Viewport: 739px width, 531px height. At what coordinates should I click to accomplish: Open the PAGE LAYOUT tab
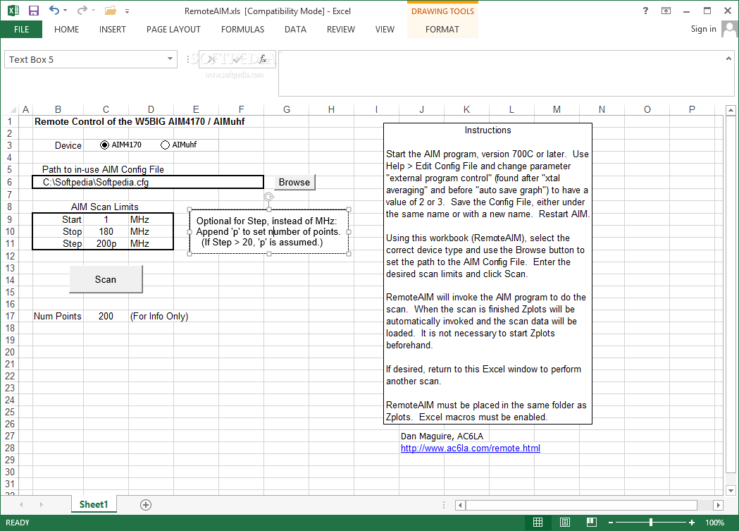(173, 29)
